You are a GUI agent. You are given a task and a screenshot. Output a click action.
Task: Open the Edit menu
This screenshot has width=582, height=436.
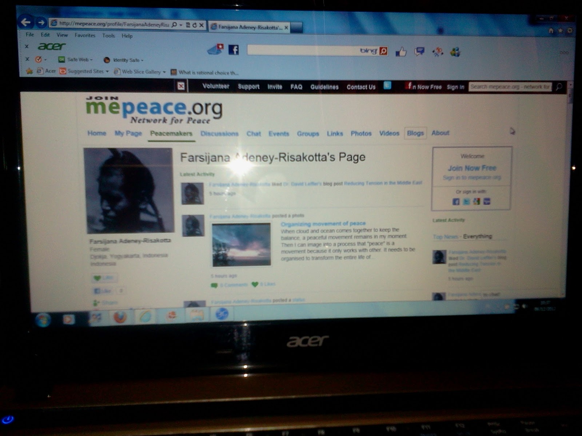pos(45,35)
